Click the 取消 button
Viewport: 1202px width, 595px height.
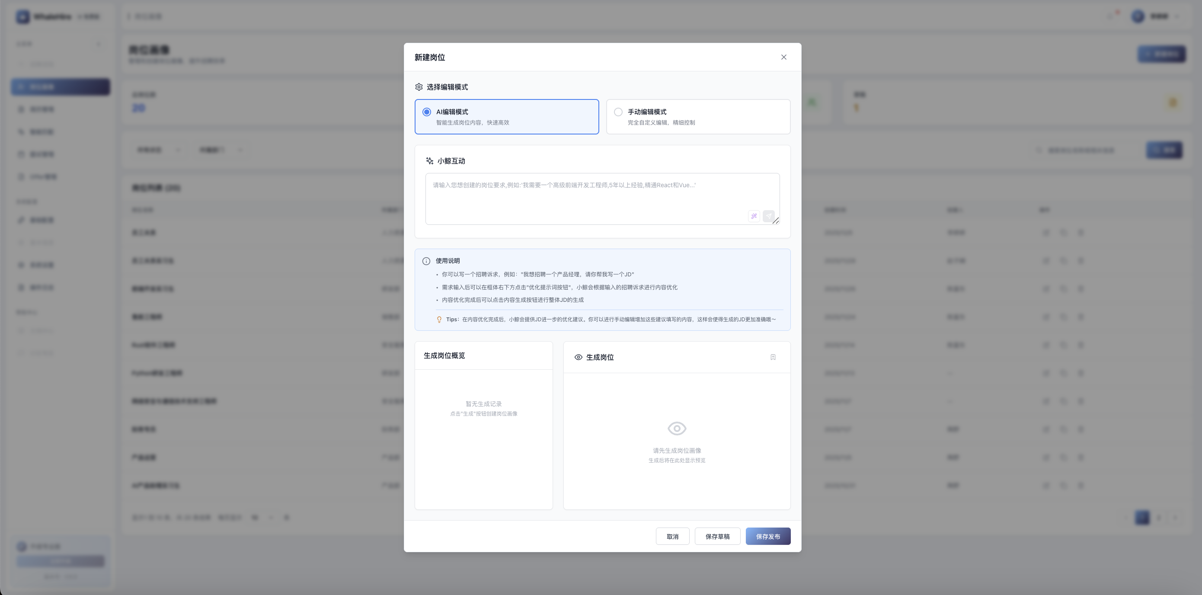[672, 536]
